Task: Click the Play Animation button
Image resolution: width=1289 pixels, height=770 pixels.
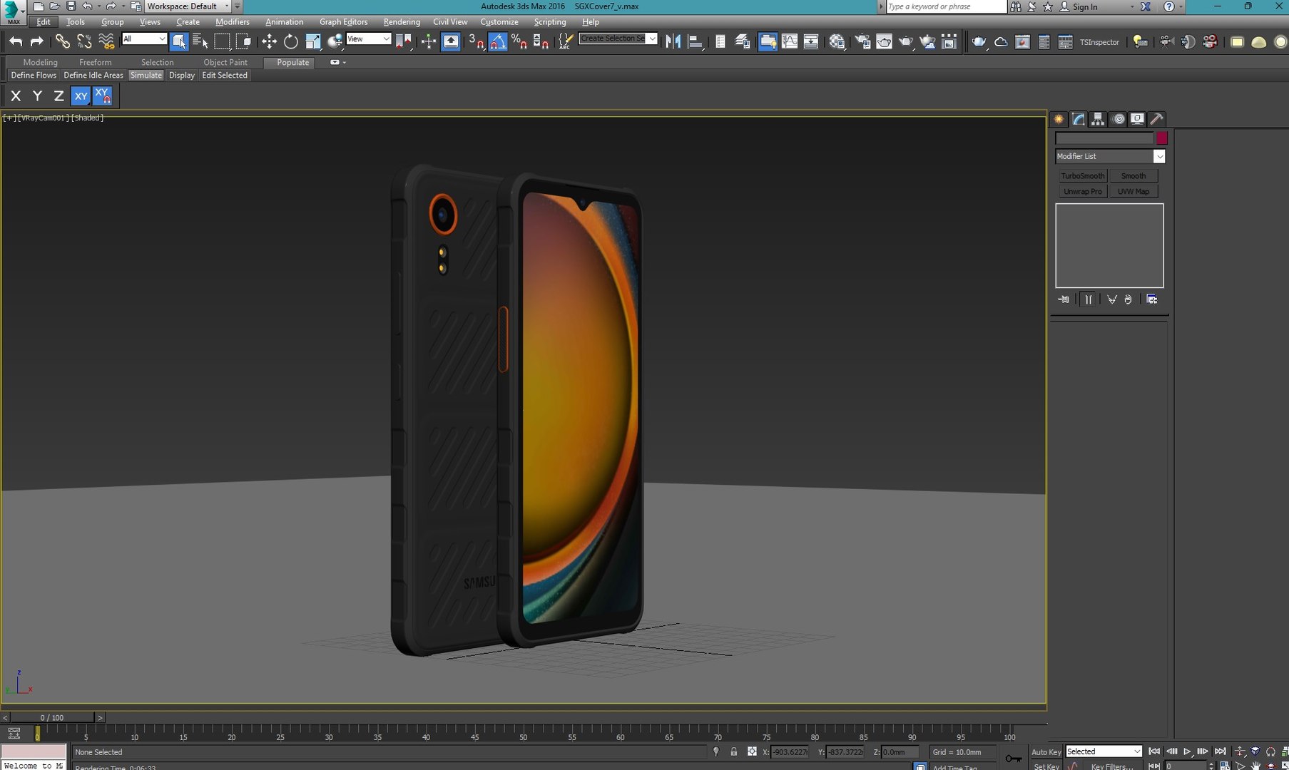Action: point(1187,751)
